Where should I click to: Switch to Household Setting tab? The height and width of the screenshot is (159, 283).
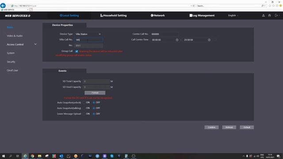[x=113, y=15]
